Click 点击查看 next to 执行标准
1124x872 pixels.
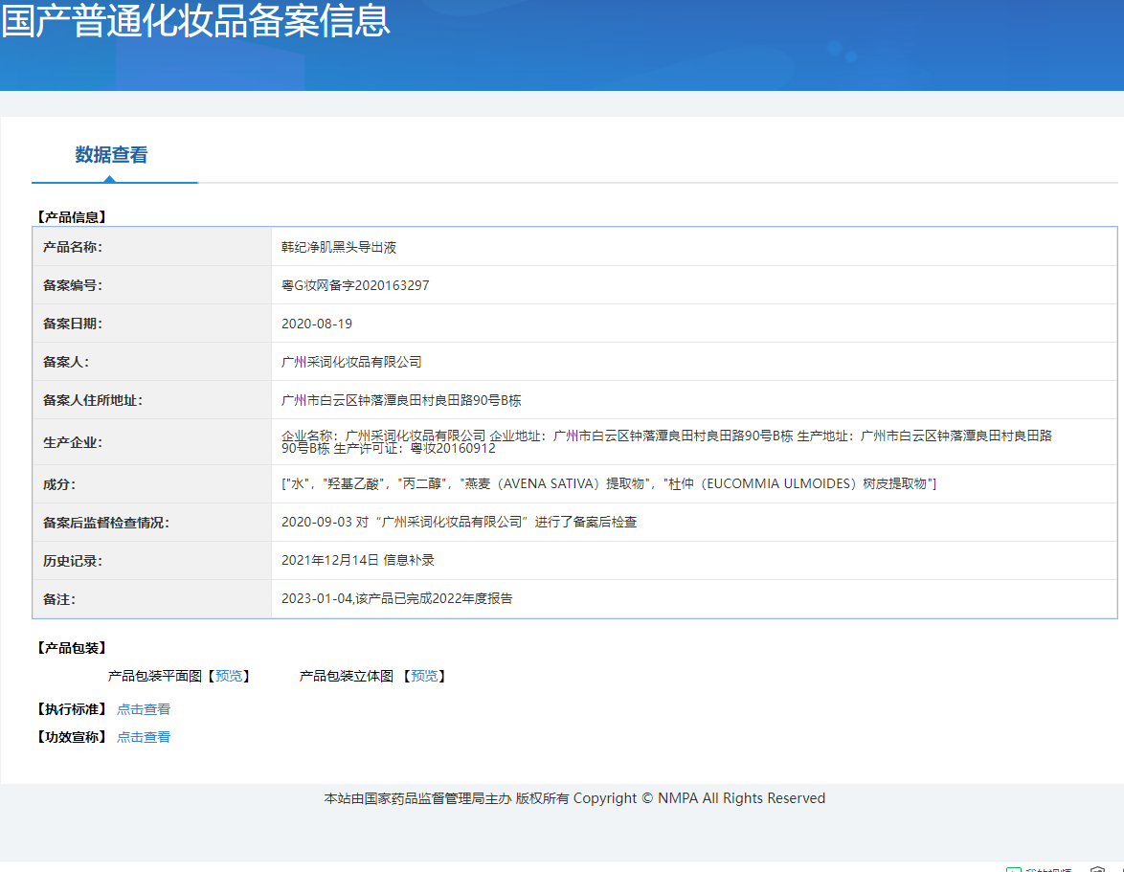tap(144, 709)
